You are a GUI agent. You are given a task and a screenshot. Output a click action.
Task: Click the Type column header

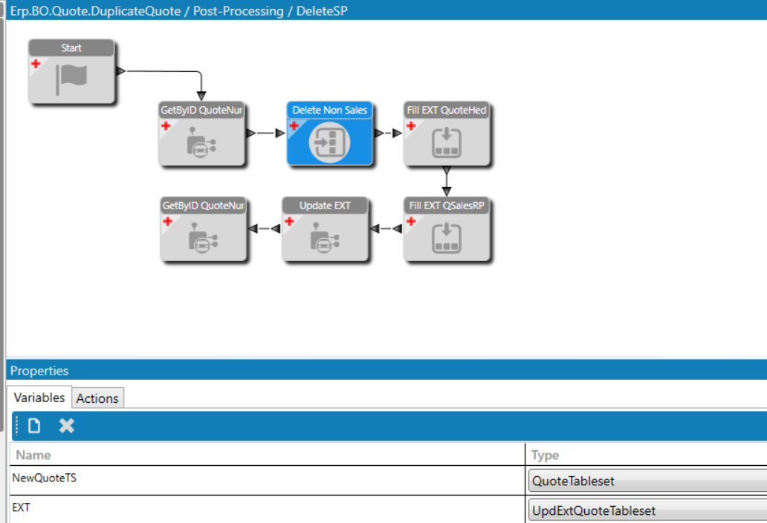[646, 455]
